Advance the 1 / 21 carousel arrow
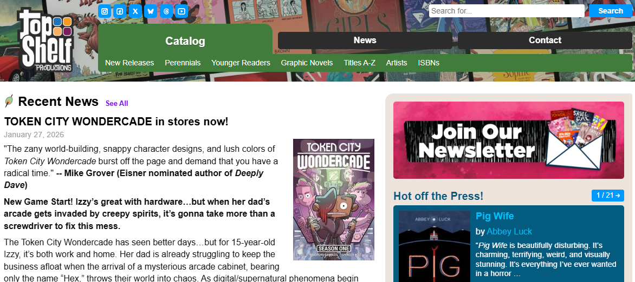 tap(607, 196)
